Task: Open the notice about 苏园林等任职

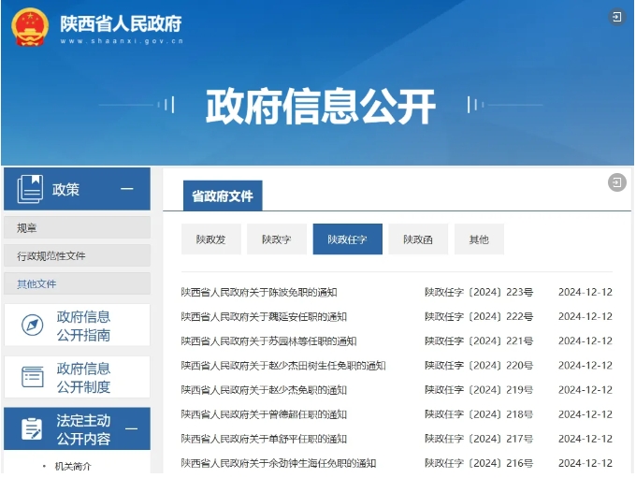Action: click(268, 340)
